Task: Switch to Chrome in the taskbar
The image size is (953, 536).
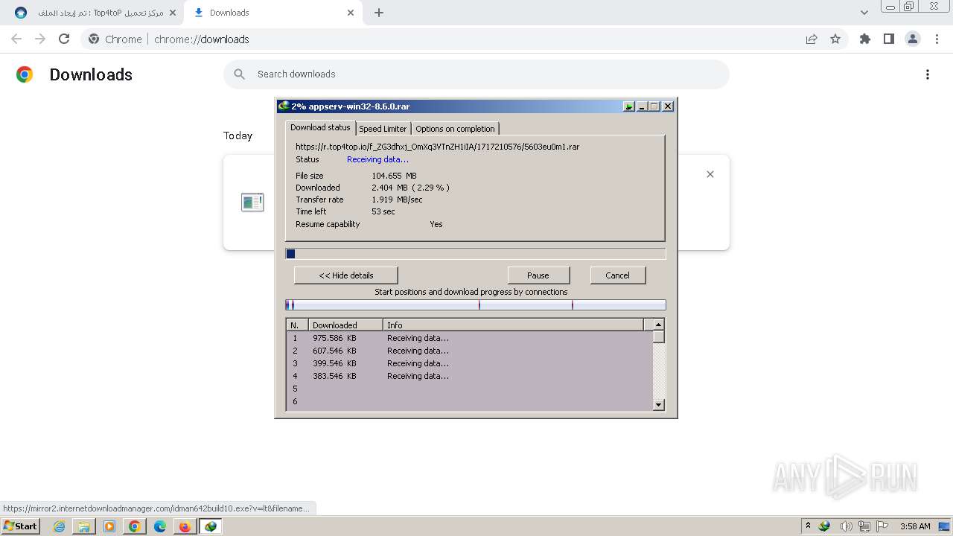Action: (135, 526)
